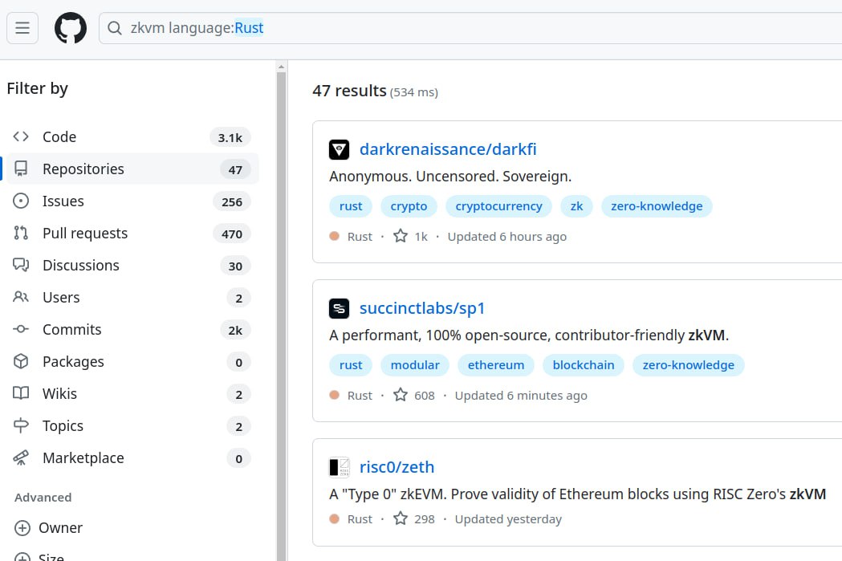Open the darkrenaissance/darkfi repository link
842x561 pixels.
tap(448, 149)
